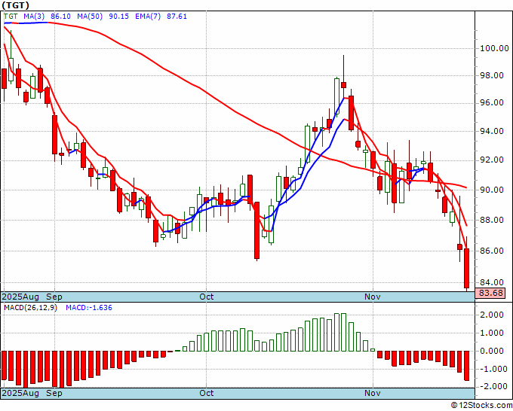Click the MA(50) value 90.15
The image size is (513, 411).
[118, 17]
